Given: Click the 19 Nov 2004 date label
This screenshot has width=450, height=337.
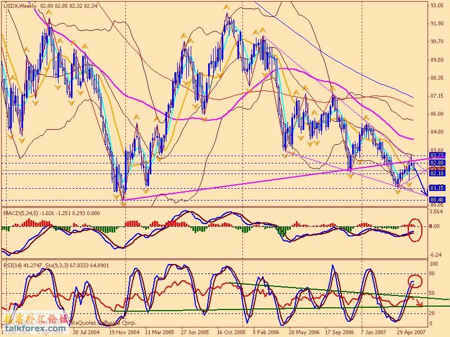Looking at the screenshot, I should (x=124, y=332).
